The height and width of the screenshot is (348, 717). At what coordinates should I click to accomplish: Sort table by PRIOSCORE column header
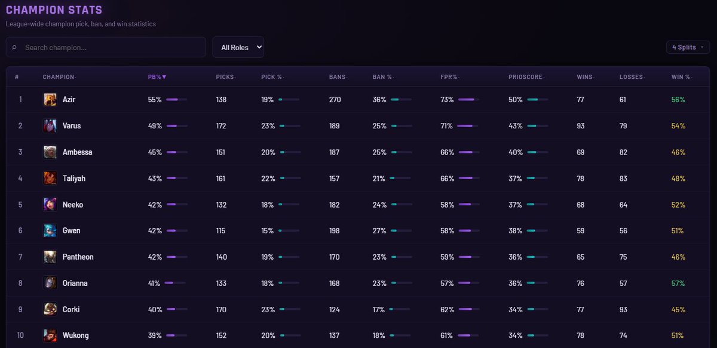pos(526,77)
